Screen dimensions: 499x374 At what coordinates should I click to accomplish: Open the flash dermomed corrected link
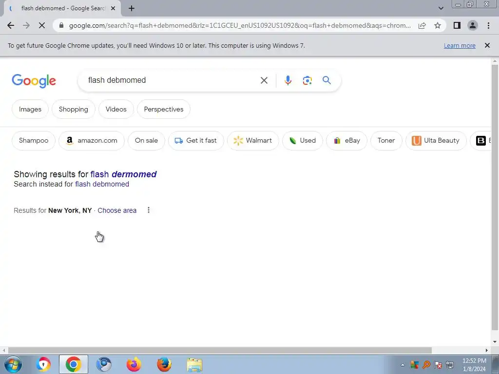[x=123, y=174]
